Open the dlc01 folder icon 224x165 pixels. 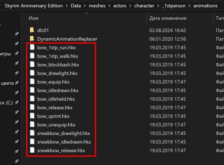click(32, 30)
